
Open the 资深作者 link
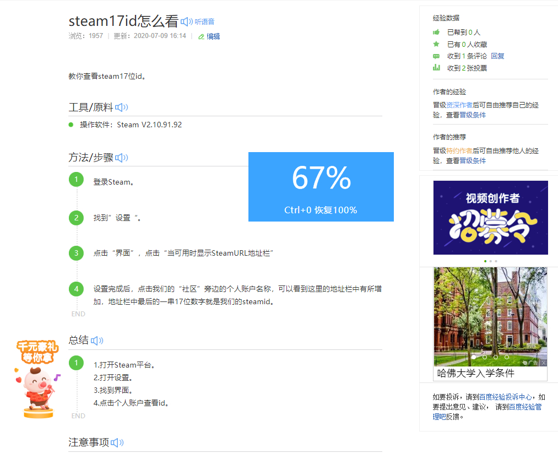click(x=459, y=105)
